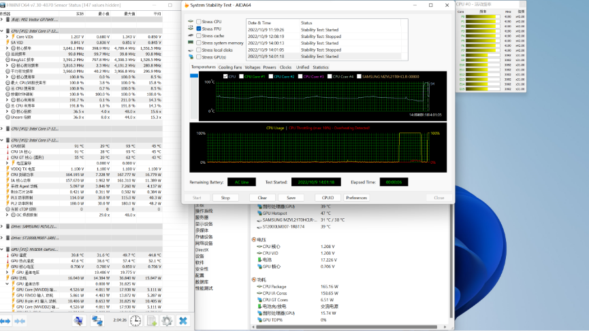Uncheck the Stress FPU checkbox
The height and width of the screenshot is (331, 589).
[x=199, y=29]
